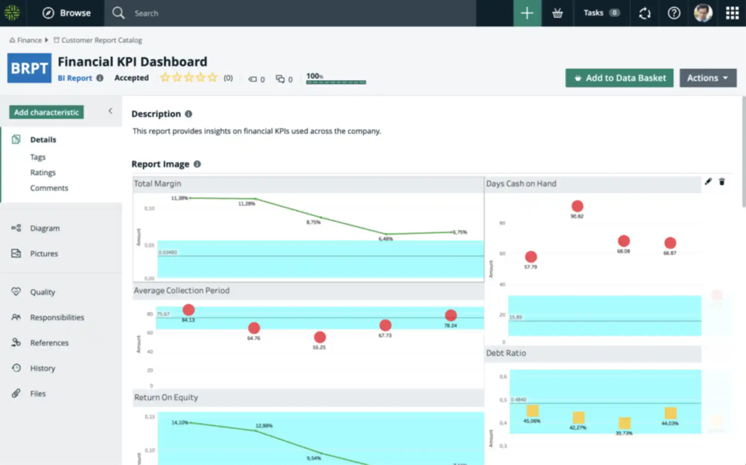Click info icon beside Report Image heading

pyautogui.click(x=197, y=164)
